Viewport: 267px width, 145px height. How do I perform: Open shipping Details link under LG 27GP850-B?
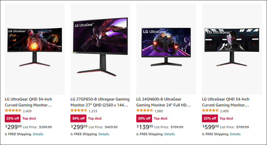pos(104,134)
